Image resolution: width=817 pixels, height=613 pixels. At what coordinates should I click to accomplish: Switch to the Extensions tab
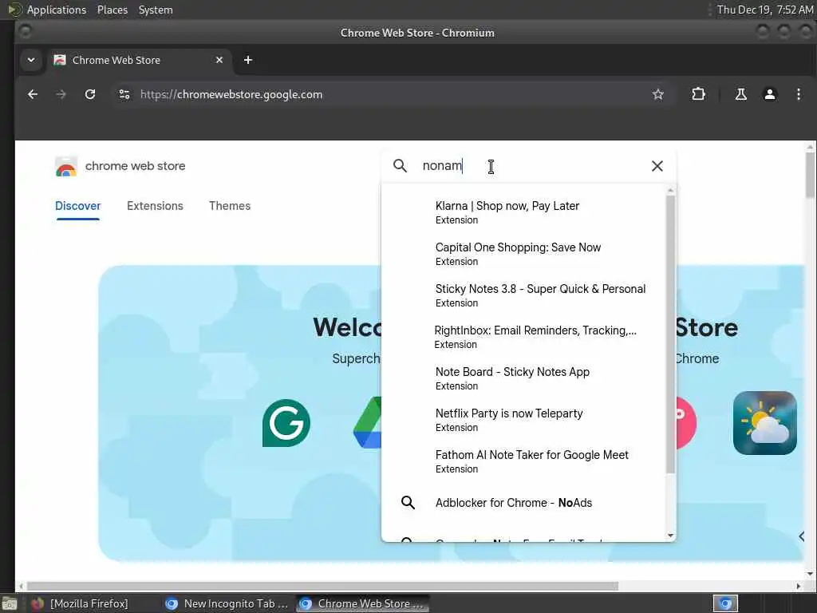pos(155,206)
